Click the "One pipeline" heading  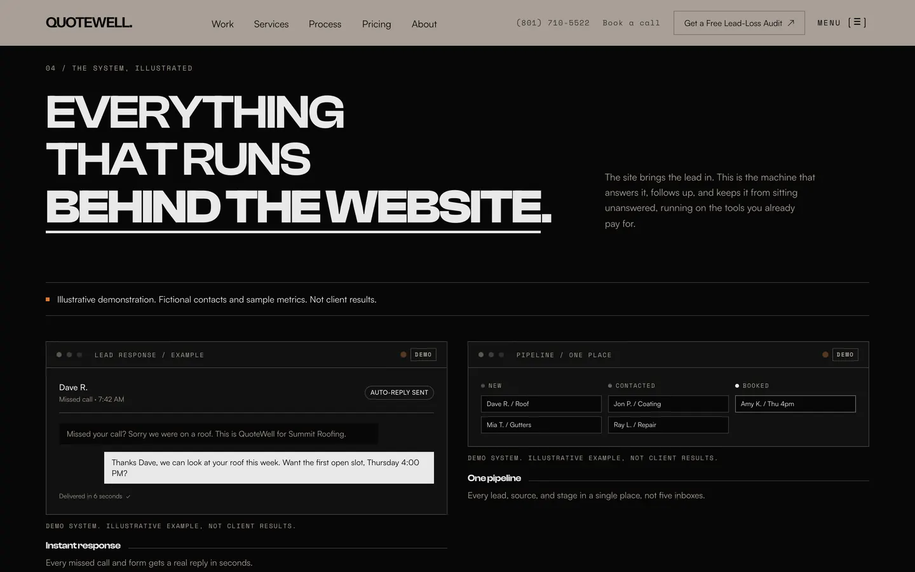click(494, 478)
